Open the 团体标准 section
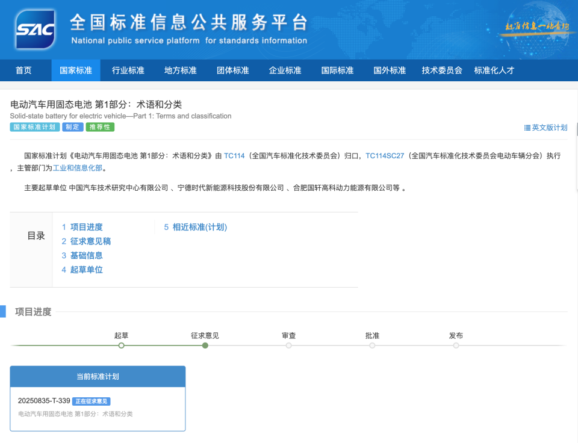Image resolution: width=578 pixels, height=443 pixels. click(232, 70)
